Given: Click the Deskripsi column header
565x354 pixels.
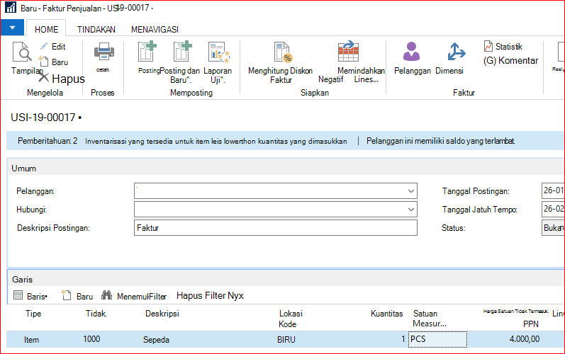Looking at the screenshot, I should (x=162, y=314).
